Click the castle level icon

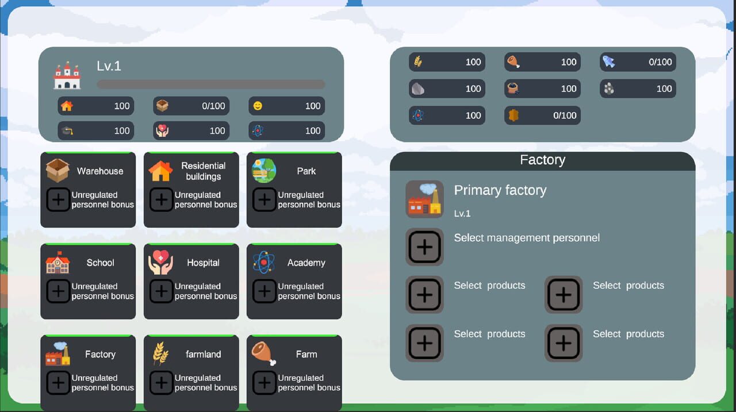tap(67, 76)
